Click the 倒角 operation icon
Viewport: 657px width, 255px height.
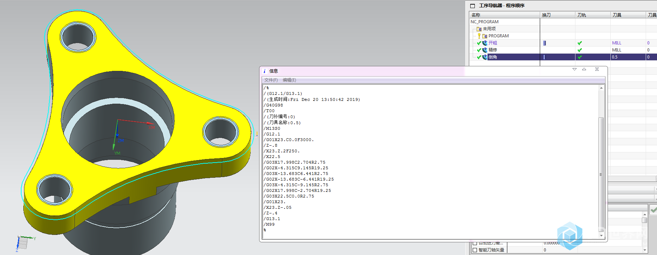click(x=485, y=57)
